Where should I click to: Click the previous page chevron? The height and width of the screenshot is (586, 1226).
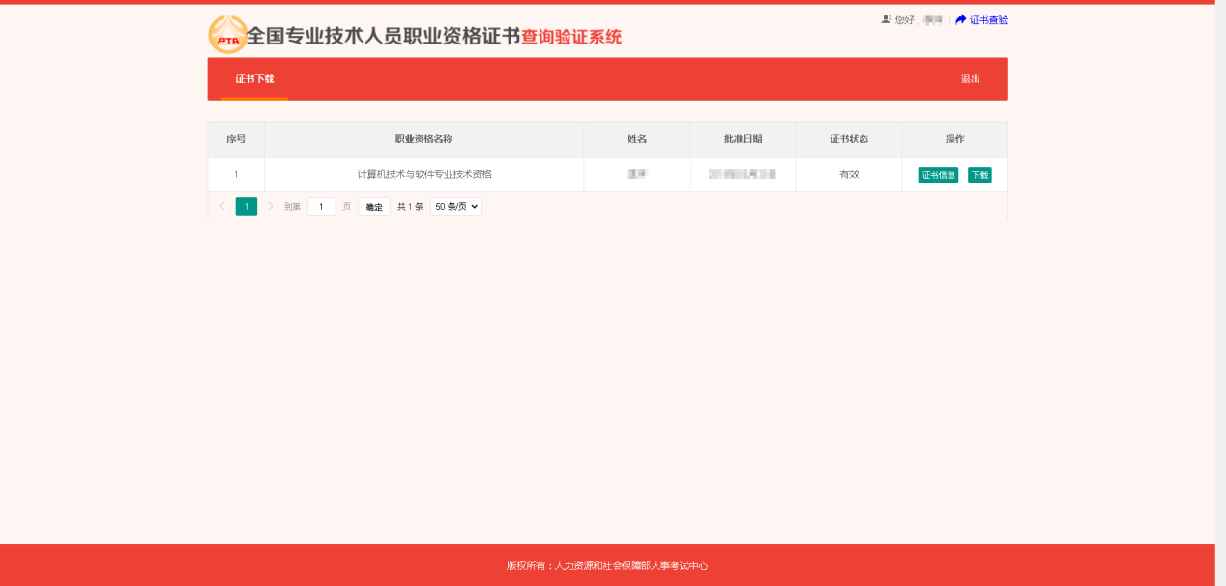pyautogui.click(x=220, y=206)
